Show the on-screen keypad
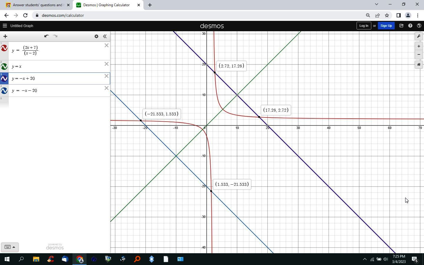This screenshot has height=265, width=424. pos(10,247)
